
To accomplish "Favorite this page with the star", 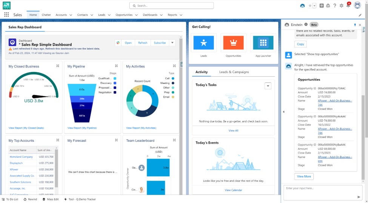I will coord(310,6).
